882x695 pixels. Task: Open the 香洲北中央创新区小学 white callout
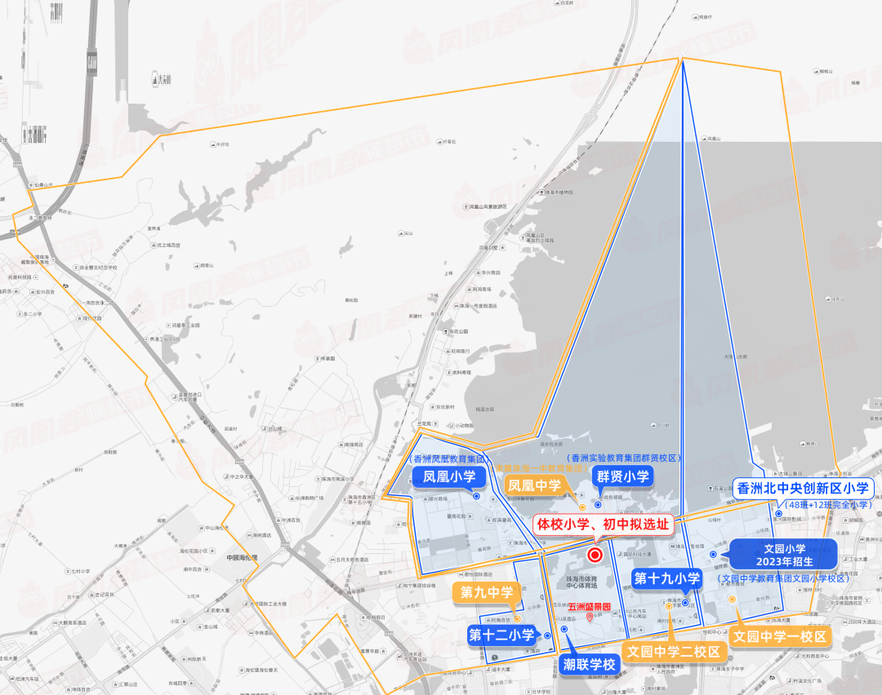coord(804,489)
